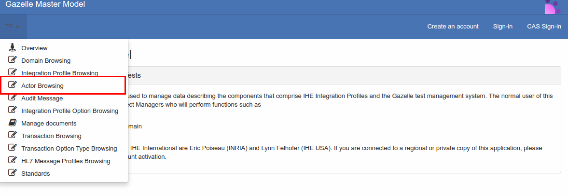
Task: Go to Actor Browsing menu item
Action: point(42,85)
